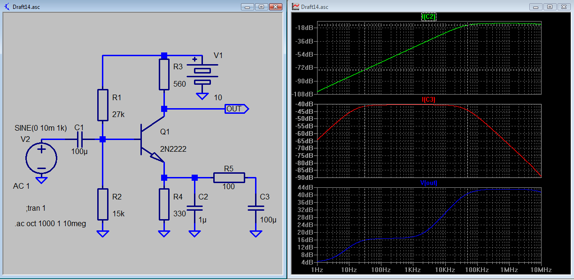The image size is (574, 280).
Task: Click the 1µ value of C2
Action: pyautogui.click(x=203, y=220)
